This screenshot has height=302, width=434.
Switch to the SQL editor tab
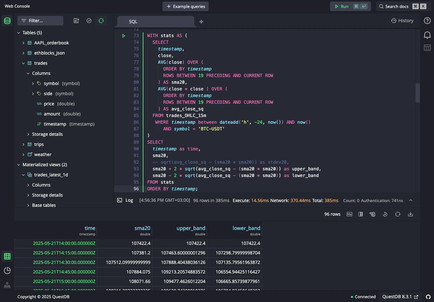pos(133,21)
